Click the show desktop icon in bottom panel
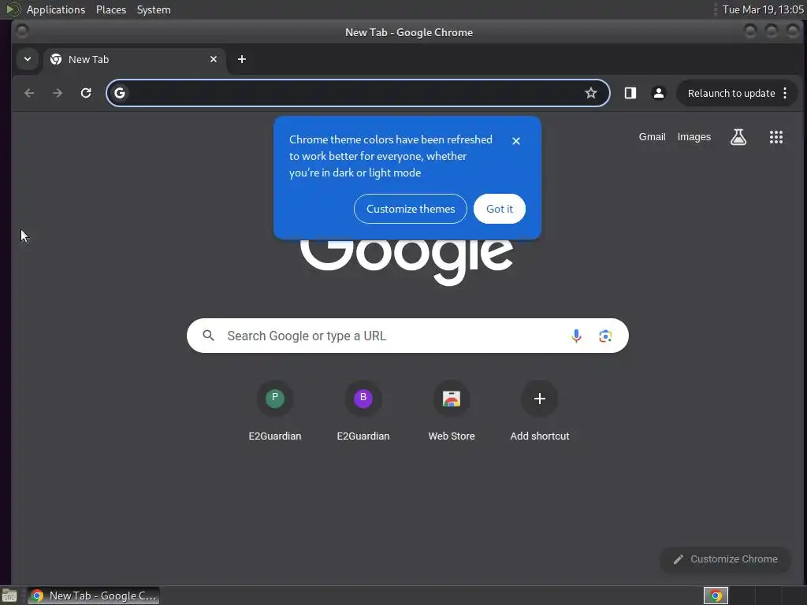 pyautogui.click(x=9, y=596)
